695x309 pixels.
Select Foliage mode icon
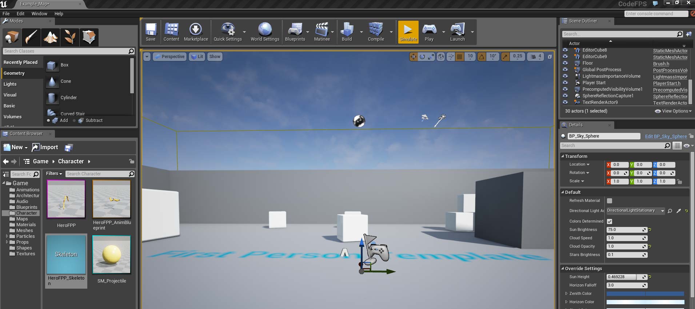click(x=70, y=37)
